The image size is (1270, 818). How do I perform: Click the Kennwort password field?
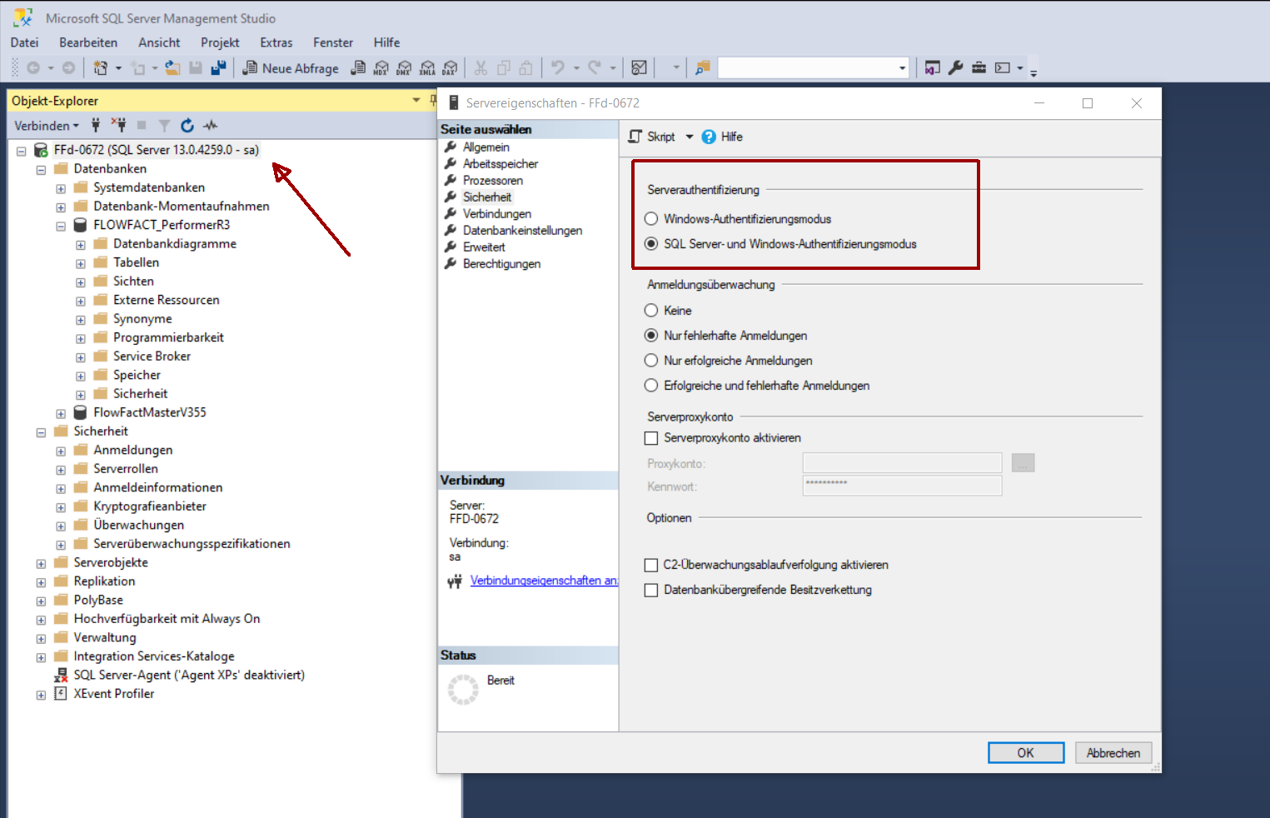[x=902, y=486]
